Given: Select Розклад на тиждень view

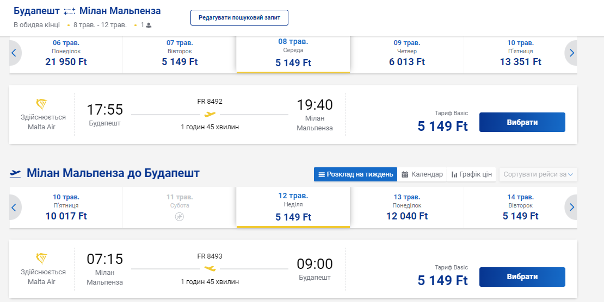Looking at the screenshot, I should click(355, 174).
